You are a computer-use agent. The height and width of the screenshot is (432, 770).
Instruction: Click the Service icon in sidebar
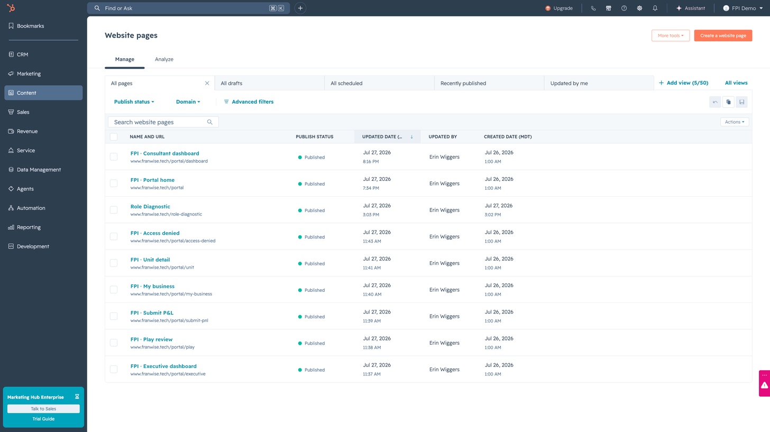pyautogui.click(x=11, y=150)
